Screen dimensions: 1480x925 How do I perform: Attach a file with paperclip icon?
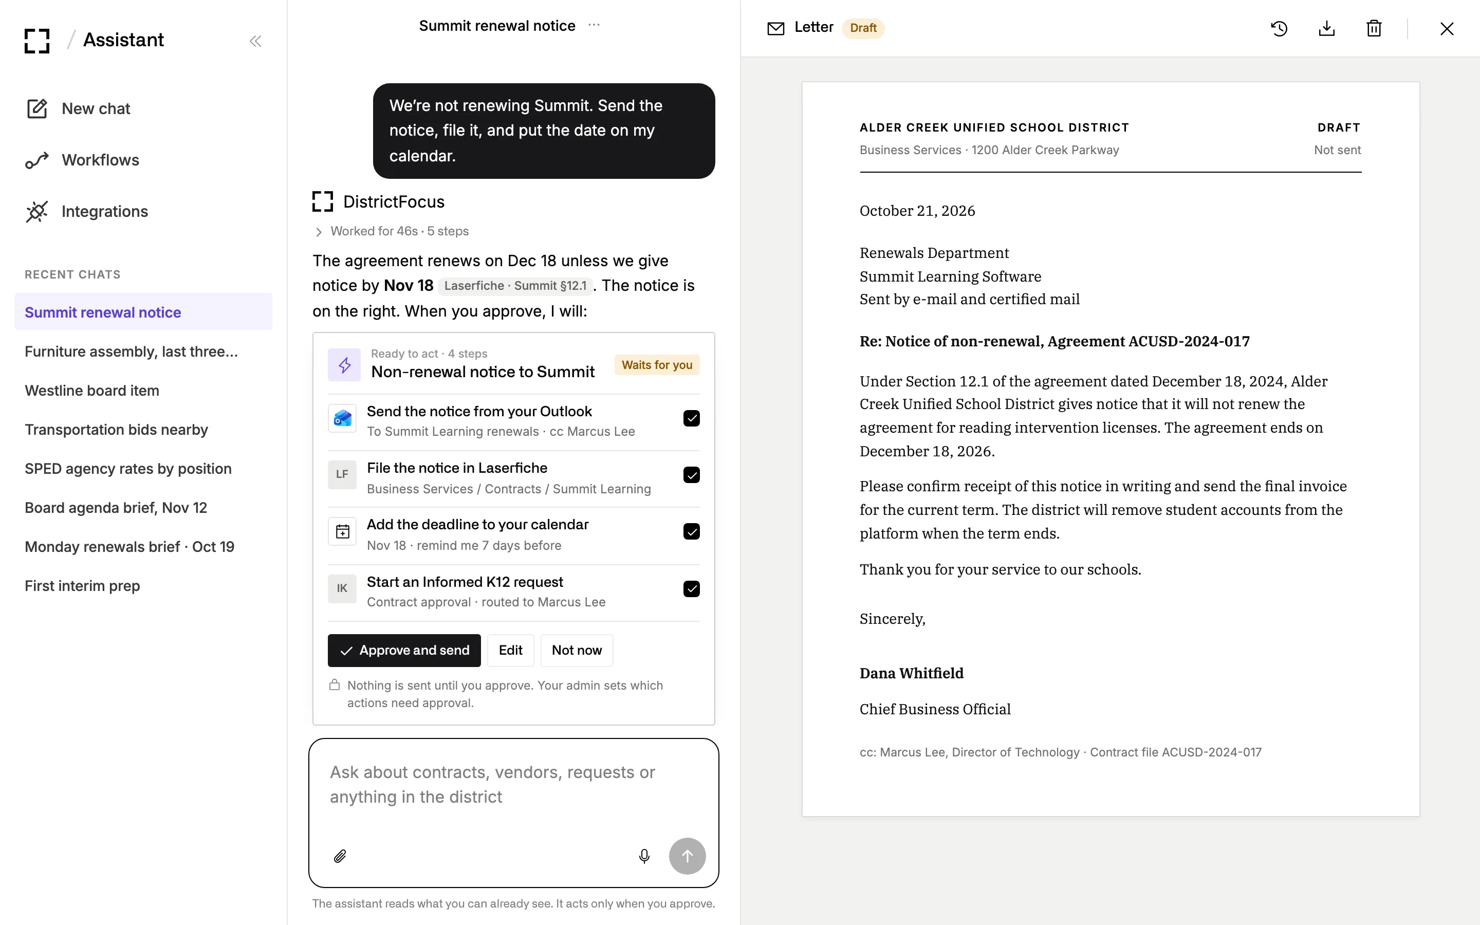pos(340,856)
